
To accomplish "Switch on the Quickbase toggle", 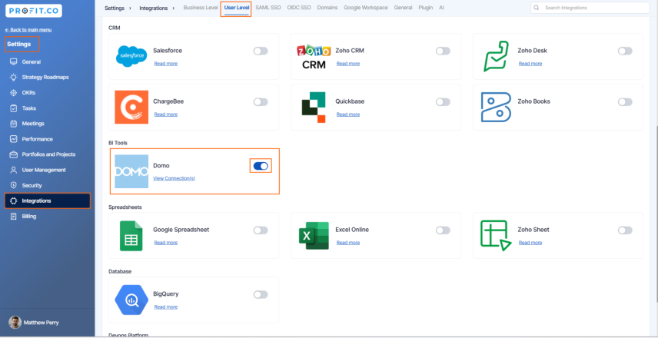I will [x=443, y=102].
